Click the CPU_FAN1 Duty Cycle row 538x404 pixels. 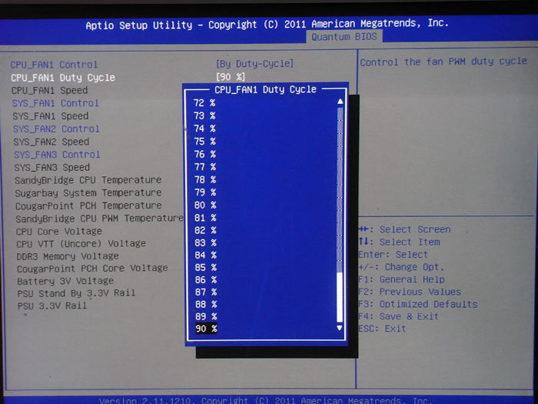(63, 77)
